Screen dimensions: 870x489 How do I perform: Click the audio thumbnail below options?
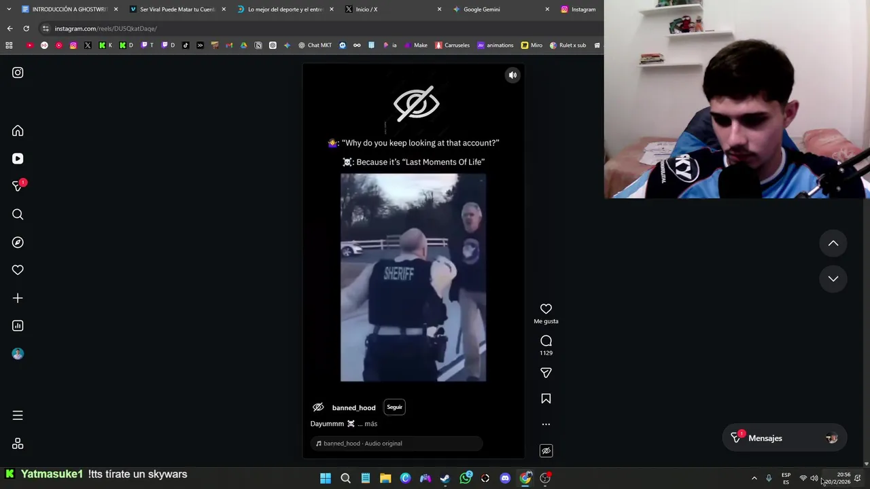coord(546,451)
